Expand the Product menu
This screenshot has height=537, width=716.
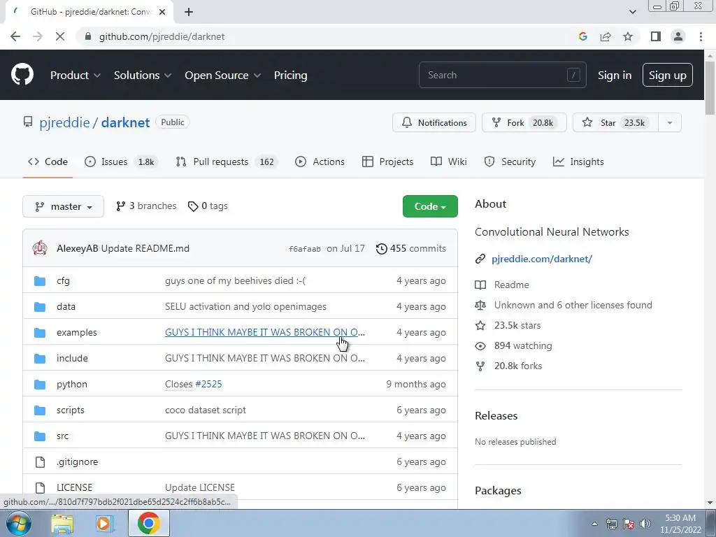pos(76,76)
